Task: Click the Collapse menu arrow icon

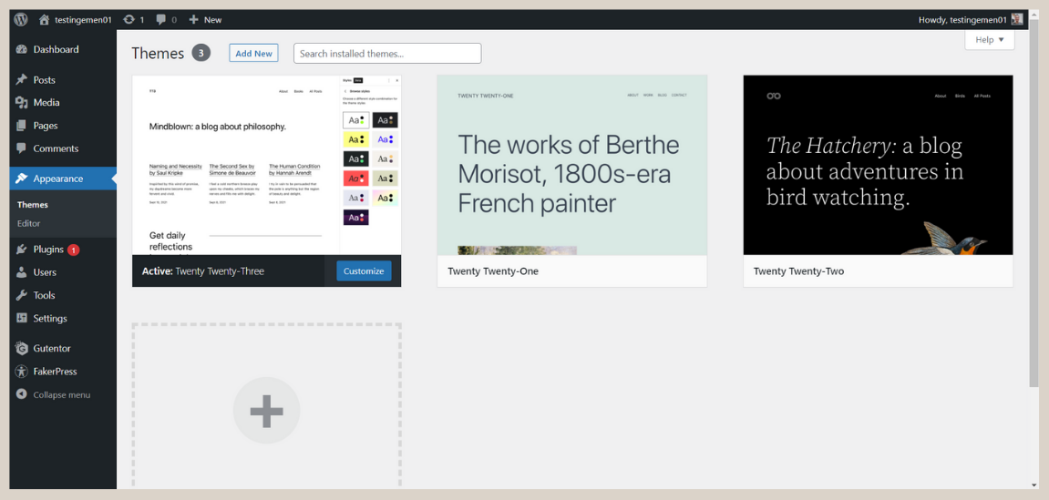Action: coord(21,394)
